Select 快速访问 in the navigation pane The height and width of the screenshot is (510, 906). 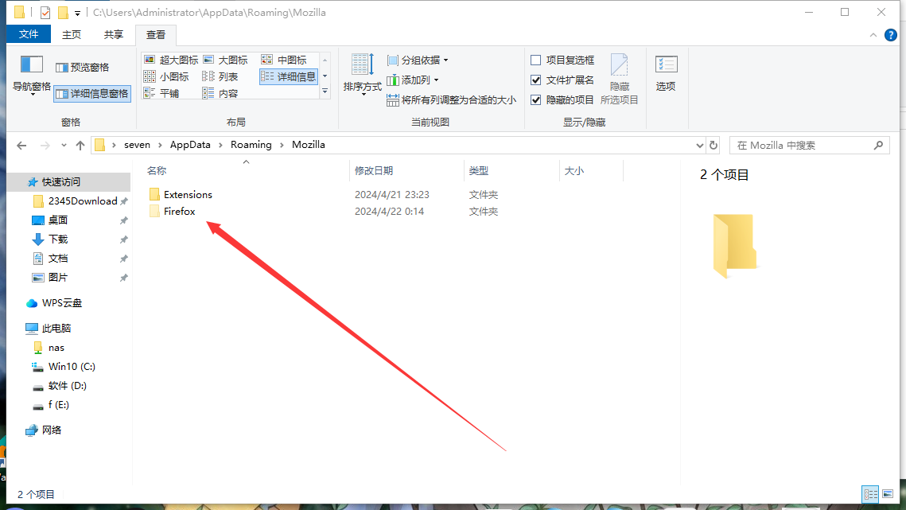pos(60,182)
